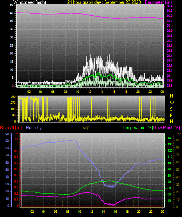This screenshot has width=182, height=217.
Task: Click the 'Windspeed (mph)' axis title
Action: [30, 2]
